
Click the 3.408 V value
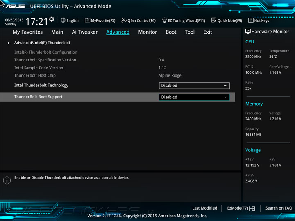point(251,181)
